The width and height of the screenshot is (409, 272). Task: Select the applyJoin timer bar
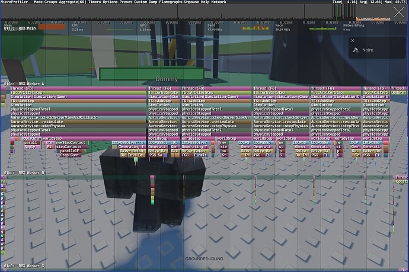point(31,139)
